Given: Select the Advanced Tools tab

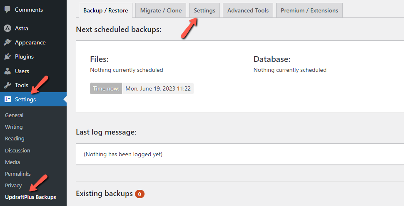Looking at the screenshot, I should (248, 10).
